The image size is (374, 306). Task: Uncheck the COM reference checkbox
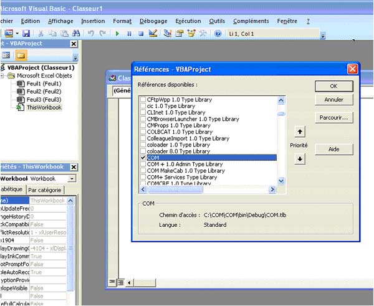(x=143, y=158)
